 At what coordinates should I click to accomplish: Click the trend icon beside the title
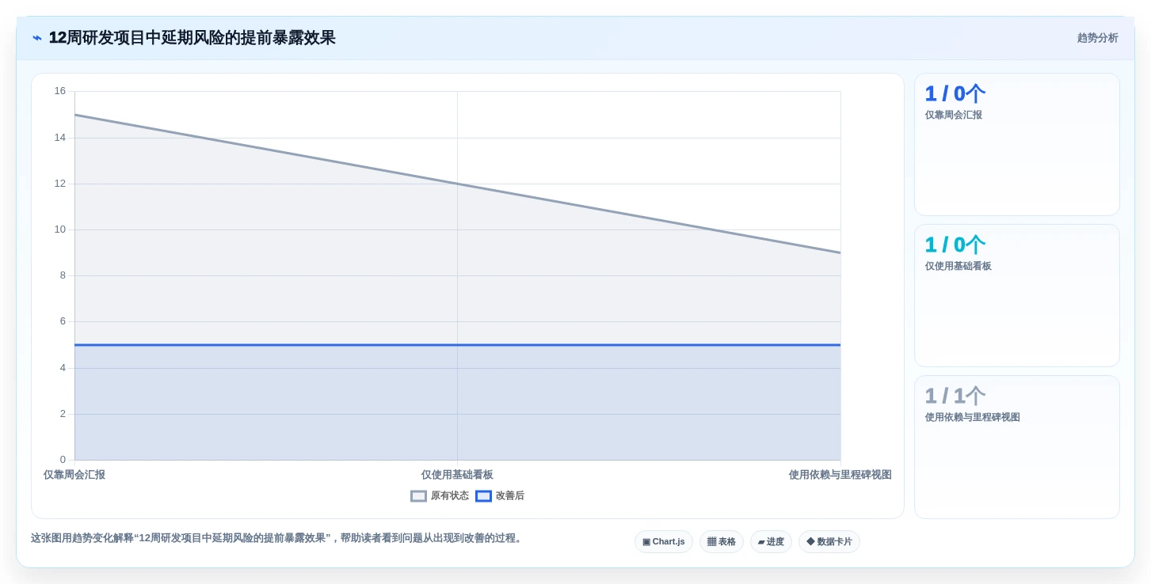click(x=37, y=38)
